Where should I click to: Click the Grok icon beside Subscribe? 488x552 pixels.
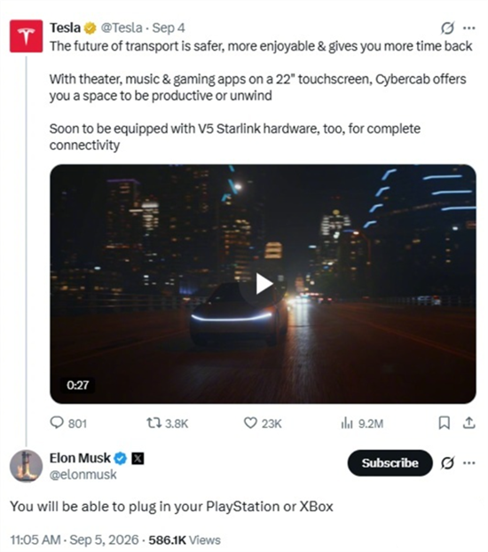click(447, 463)
